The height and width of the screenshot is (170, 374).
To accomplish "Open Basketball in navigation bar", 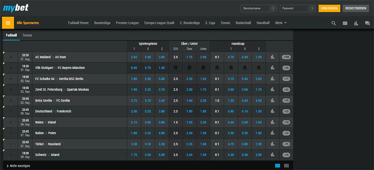I will [x=243, y=23].
